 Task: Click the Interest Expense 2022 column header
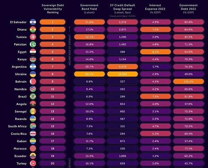(155, 9)
